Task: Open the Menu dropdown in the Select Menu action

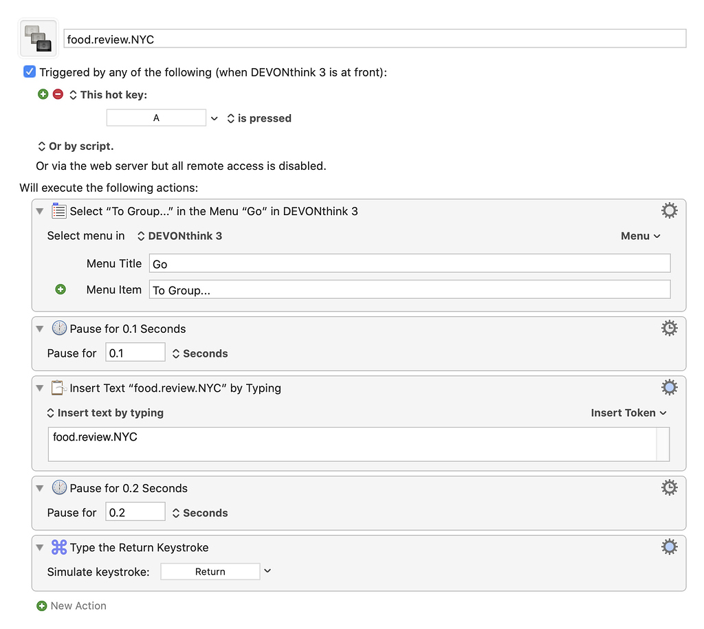Action: 640,236
